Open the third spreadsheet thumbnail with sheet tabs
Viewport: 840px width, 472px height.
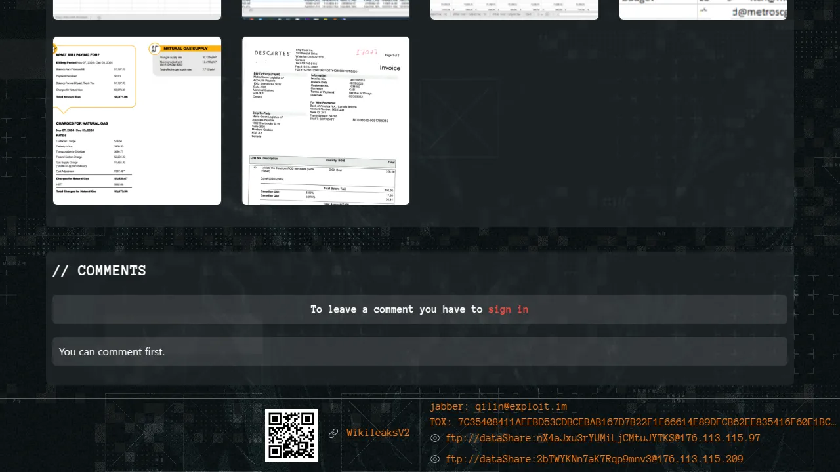[514, 9]
